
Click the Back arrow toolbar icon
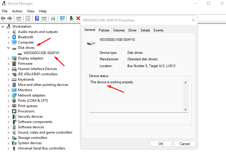3,18
